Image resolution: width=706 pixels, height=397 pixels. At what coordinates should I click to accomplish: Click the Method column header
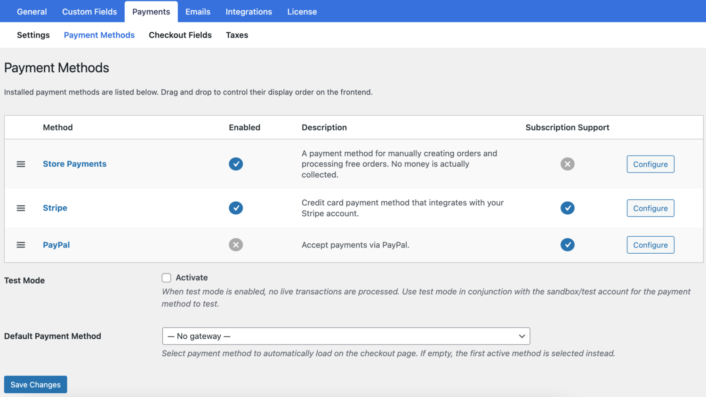coord(58,127)
